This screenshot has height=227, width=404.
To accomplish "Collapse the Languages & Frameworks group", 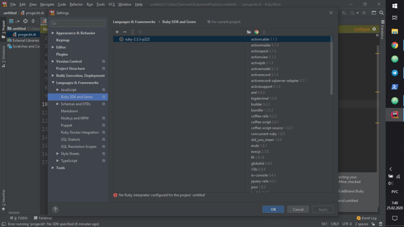I will click(53, 83).
